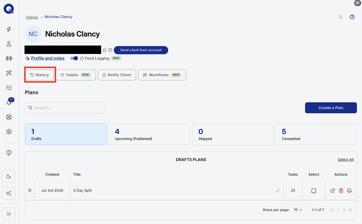Print the 3 Day Split plan icon
This screenshot has width=362, height=224.
pyautogui.click(x=349, y=191)
